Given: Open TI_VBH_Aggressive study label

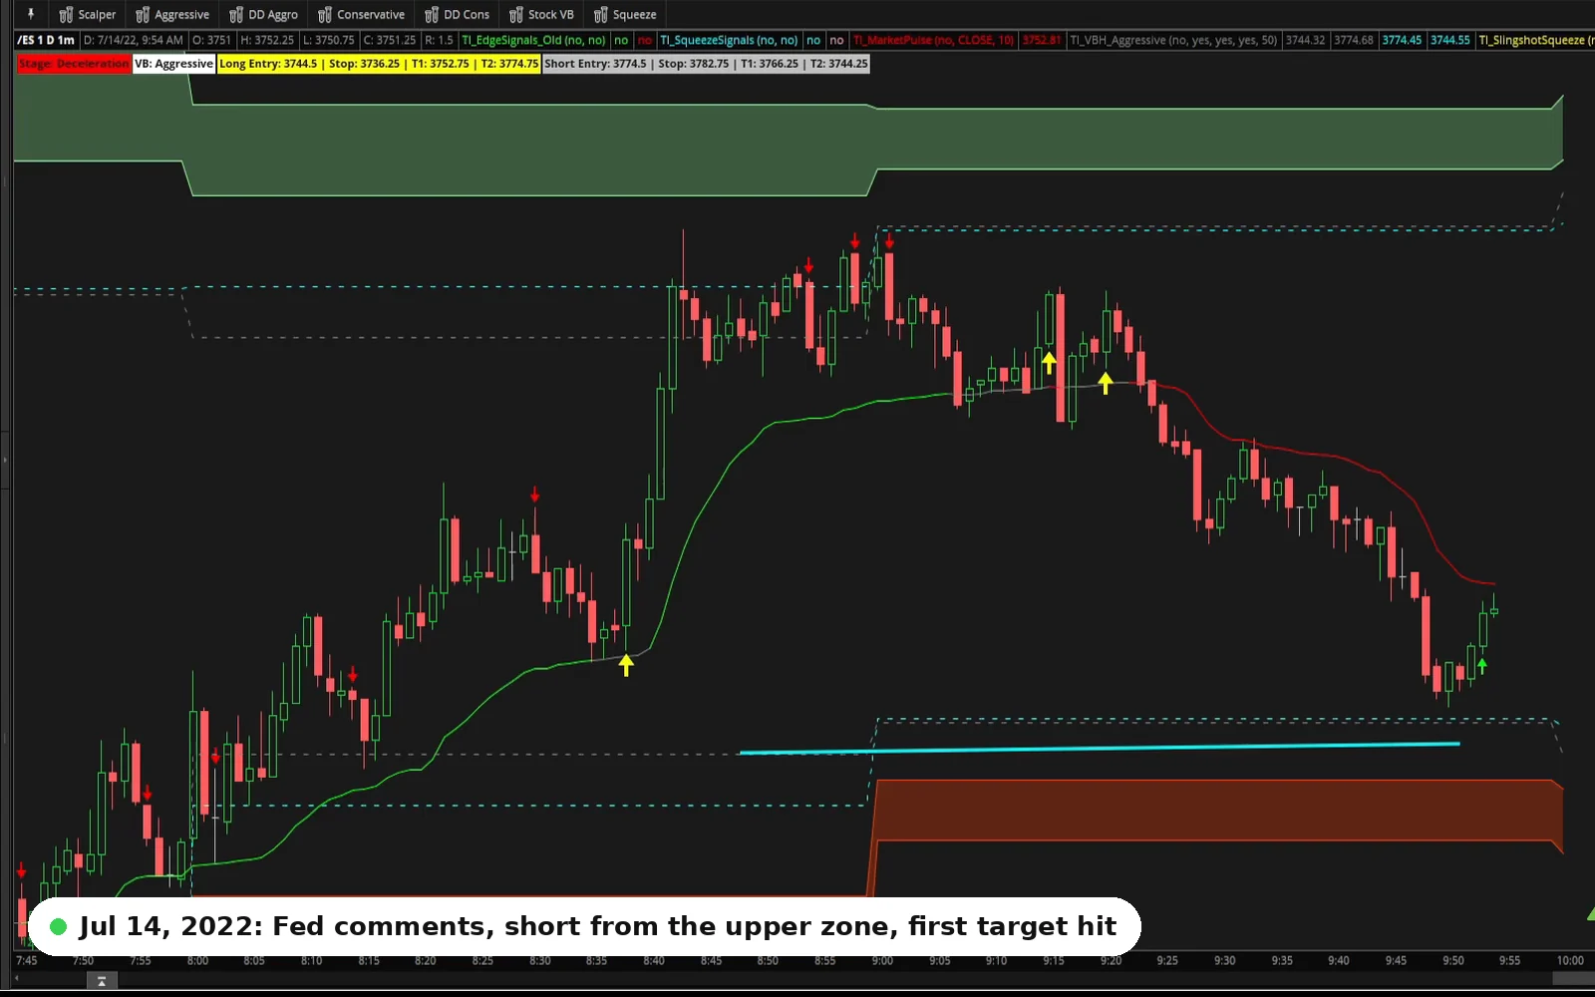Looking at the screenshot, I should pyautogui.click(x=1173, y=40).
